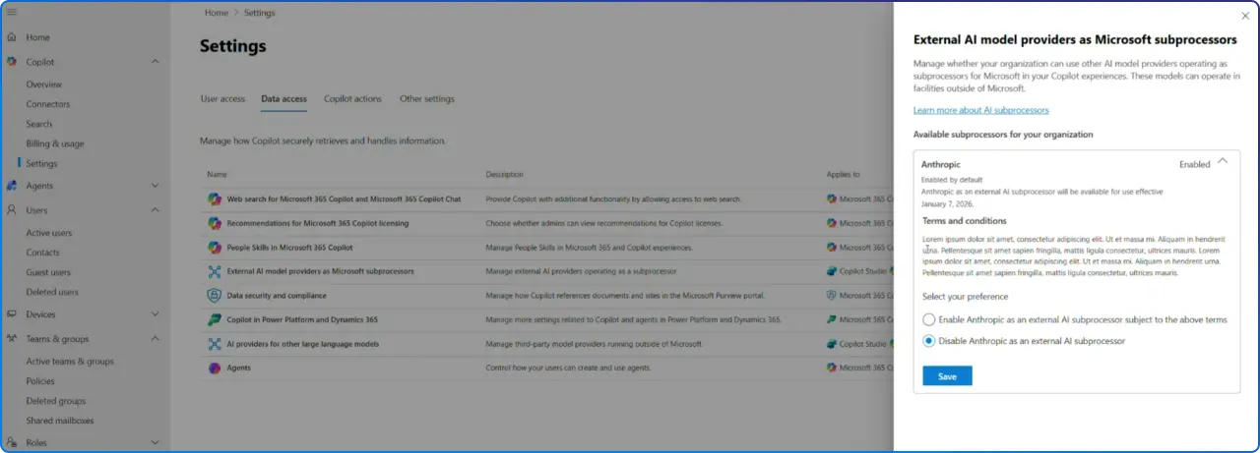Open Shared mailboxes in sidebar
The image size is (1260, 453).
[x=60, y=421]
